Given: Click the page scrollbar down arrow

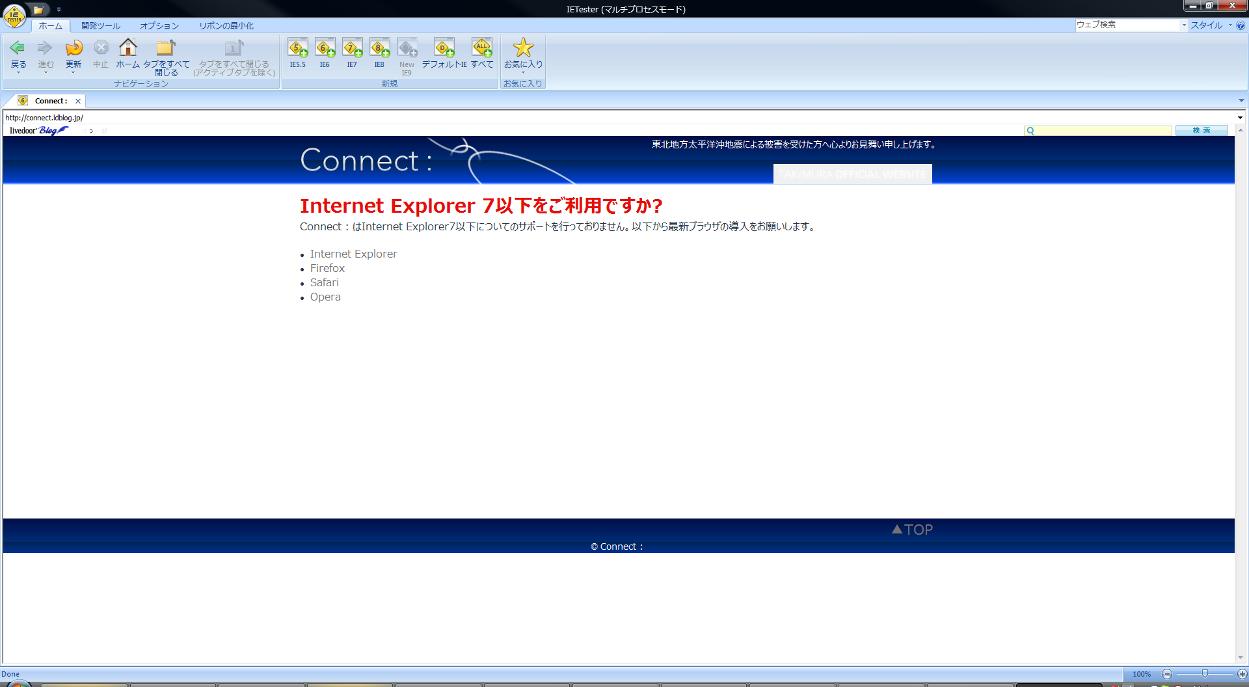Looking at the screenshot, I should 1241,658.
